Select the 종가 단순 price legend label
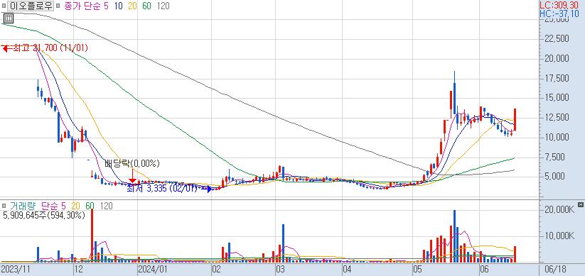Screen dimensions: 585x276 pyautogui.click(x=82, y=6)
